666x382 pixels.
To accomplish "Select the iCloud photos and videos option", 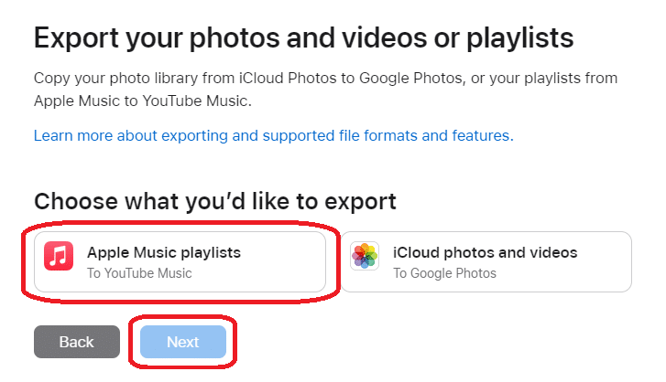I will [486, 261].
